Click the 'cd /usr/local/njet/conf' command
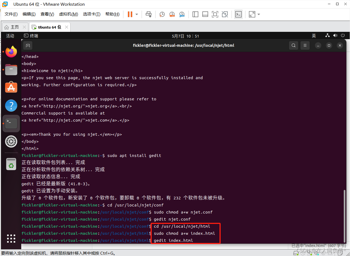 tap(135, 205)
